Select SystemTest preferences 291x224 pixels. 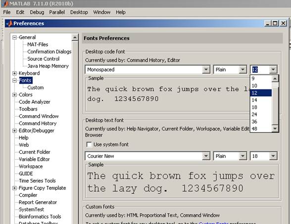coord(31,210)
